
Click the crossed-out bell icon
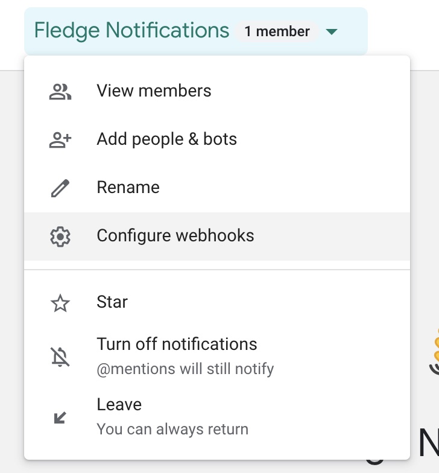point(60,357)
